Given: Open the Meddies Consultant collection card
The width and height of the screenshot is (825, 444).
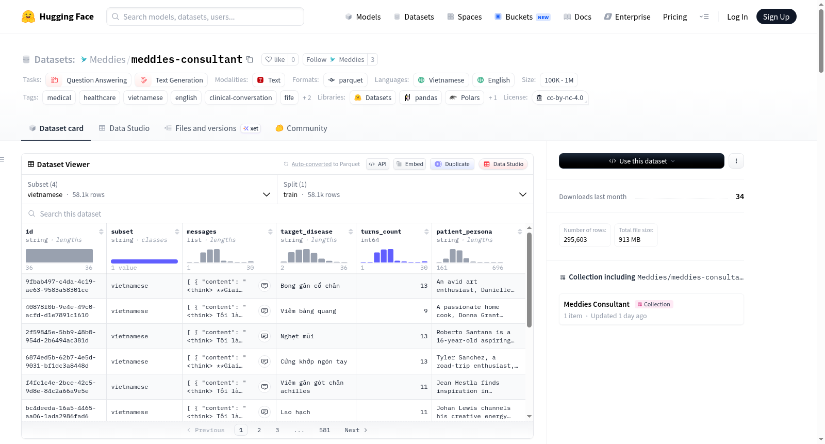Looking at the screenshot, I should (651, 309).
